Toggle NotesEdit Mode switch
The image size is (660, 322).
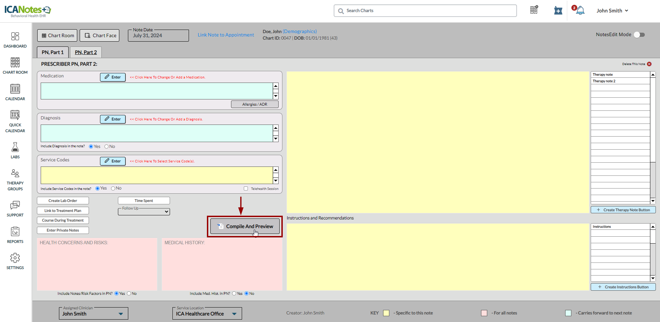coord(639,35)
